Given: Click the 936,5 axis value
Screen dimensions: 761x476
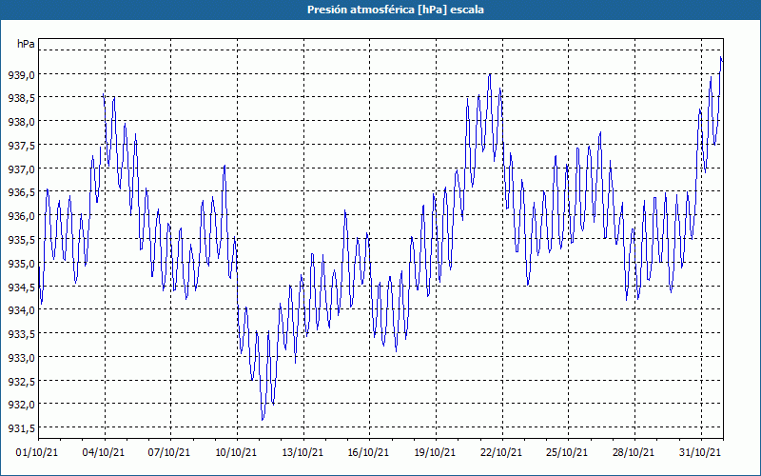Looking at the screenshot, I should coord(21,192).
